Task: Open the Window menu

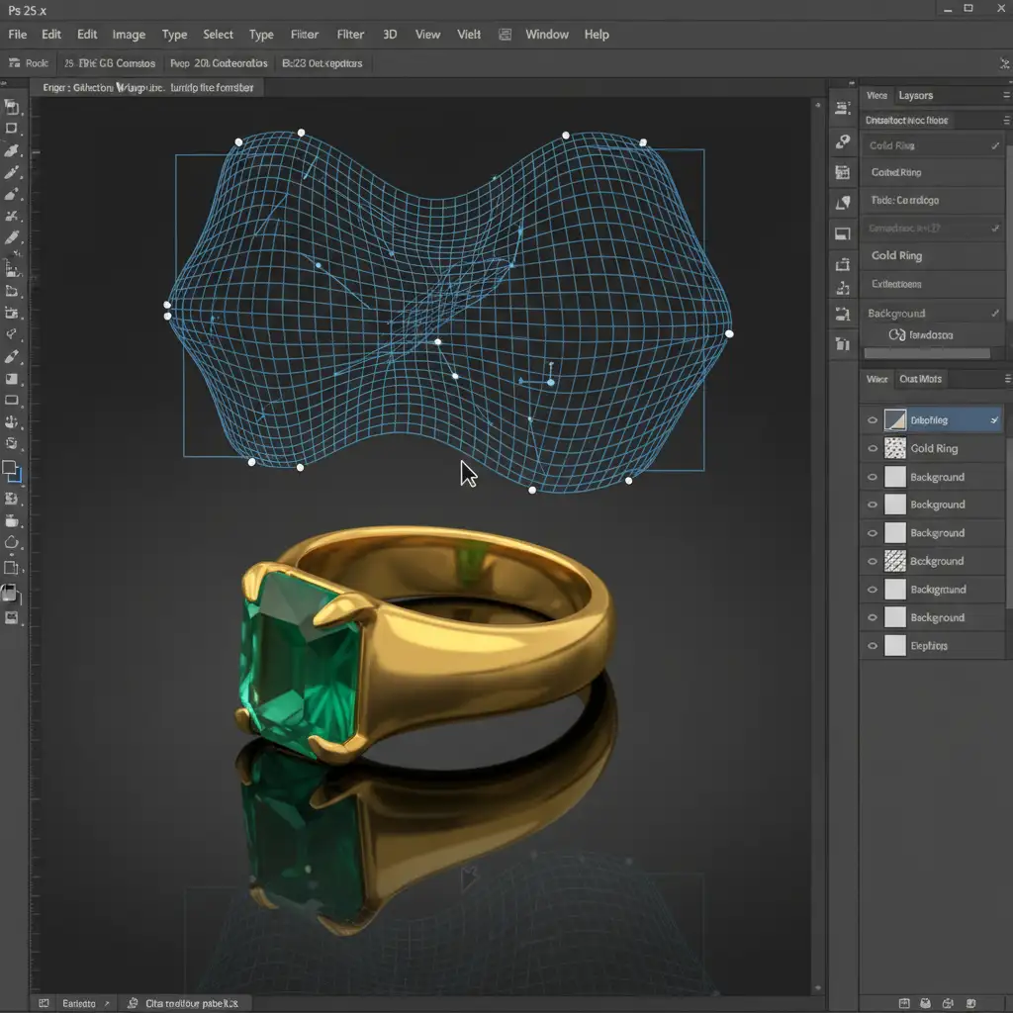Action: tap(547, 35)
